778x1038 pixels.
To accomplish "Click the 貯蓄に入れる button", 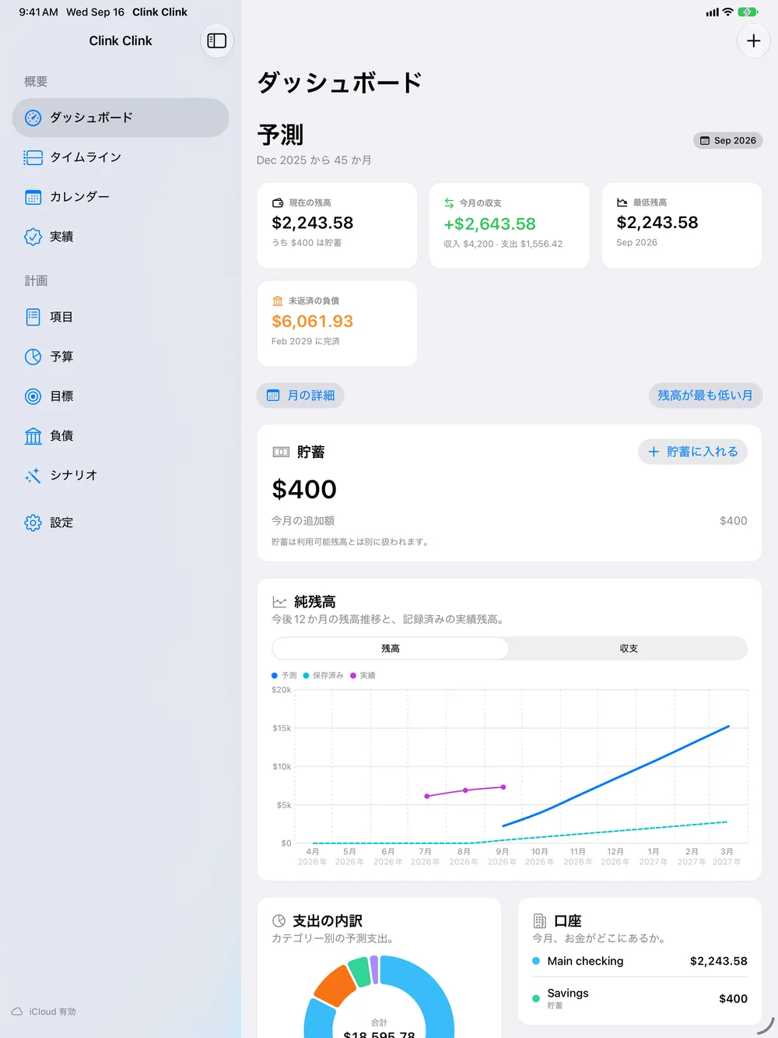I will coord(693,452).
